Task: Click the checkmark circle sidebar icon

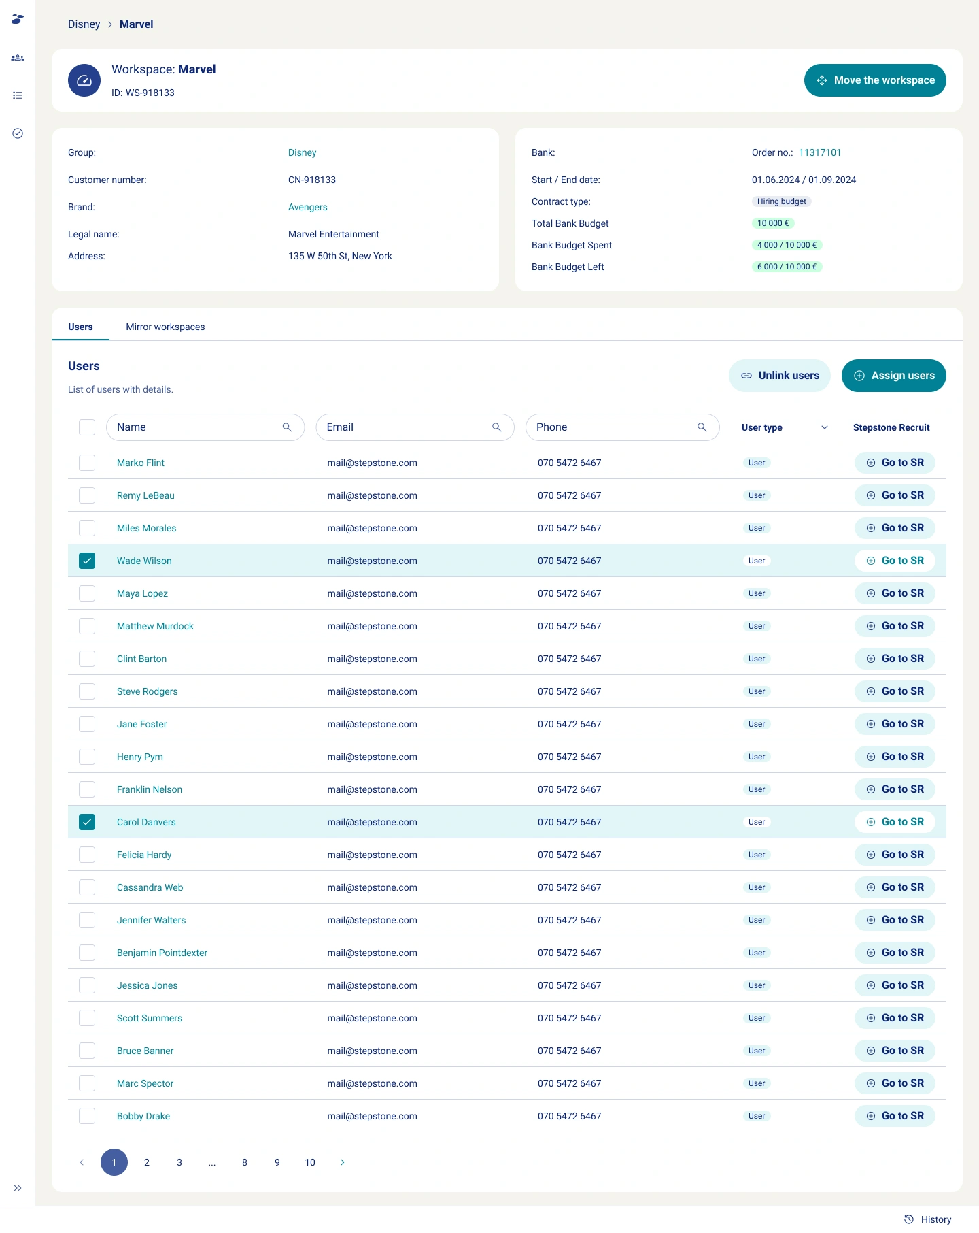Action: pyautogui.click(x=18, y=133)
